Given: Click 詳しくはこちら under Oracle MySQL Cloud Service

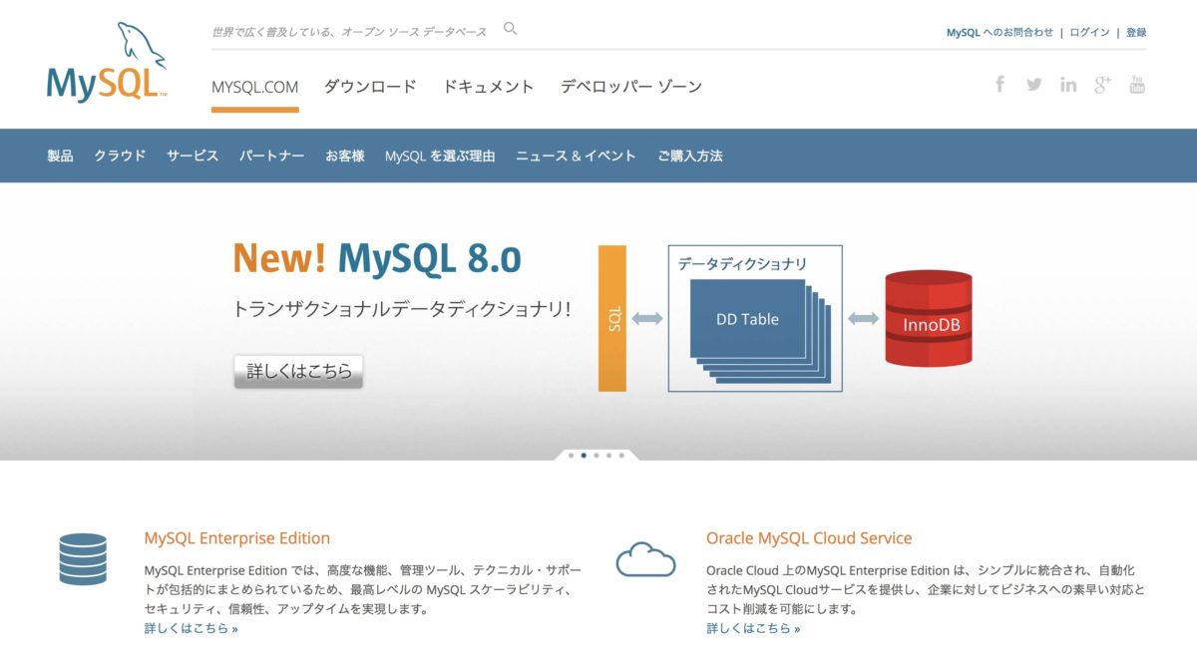Looking at the screenshot, I should (754, 628).
